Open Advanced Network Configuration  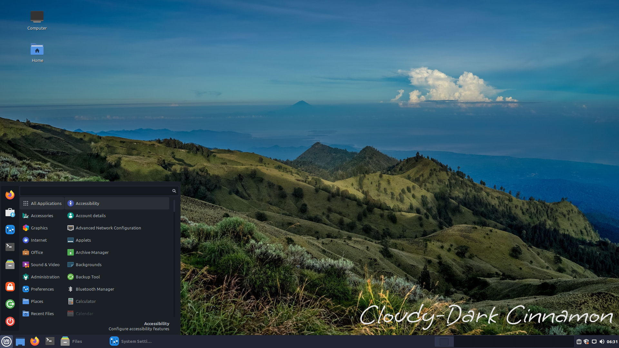(x=117, y=228)
